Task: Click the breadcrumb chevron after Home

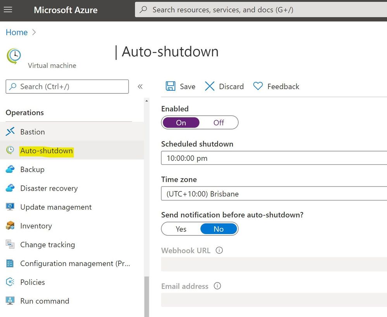Action: click(34, 32)
